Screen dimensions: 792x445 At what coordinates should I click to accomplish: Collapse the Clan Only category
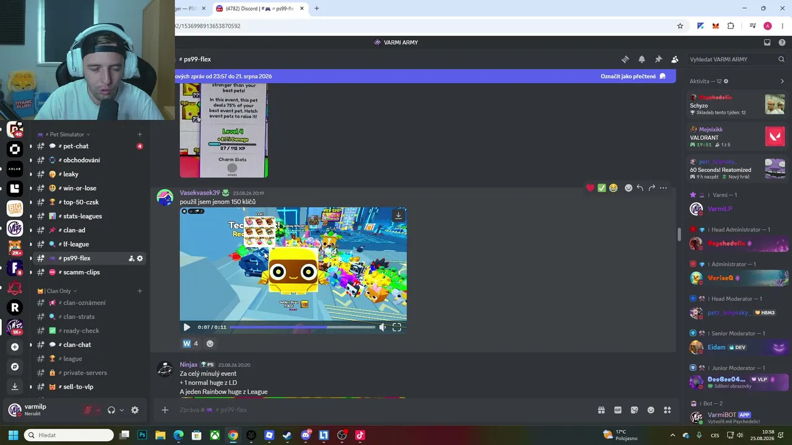point(57,291)
